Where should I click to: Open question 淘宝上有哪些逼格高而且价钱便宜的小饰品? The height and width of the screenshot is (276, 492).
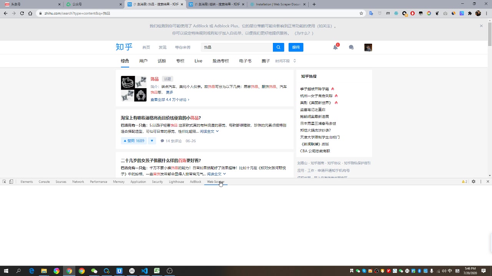click(x=161, y=118)
